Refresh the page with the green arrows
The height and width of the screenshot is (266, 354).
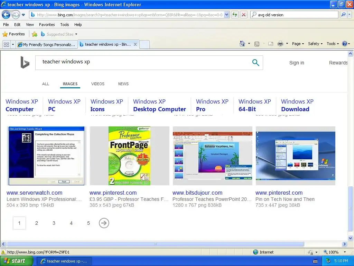pyautogui.click(x=235, y=15)
